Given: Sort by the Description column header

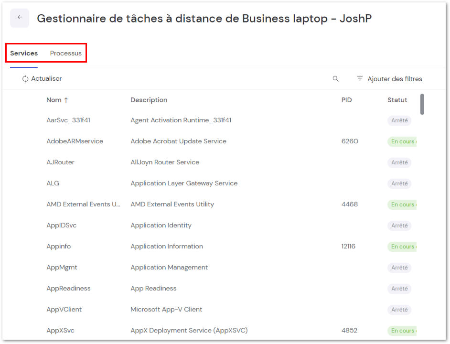Looking at the screenshot, I should [x=149, y=100].
